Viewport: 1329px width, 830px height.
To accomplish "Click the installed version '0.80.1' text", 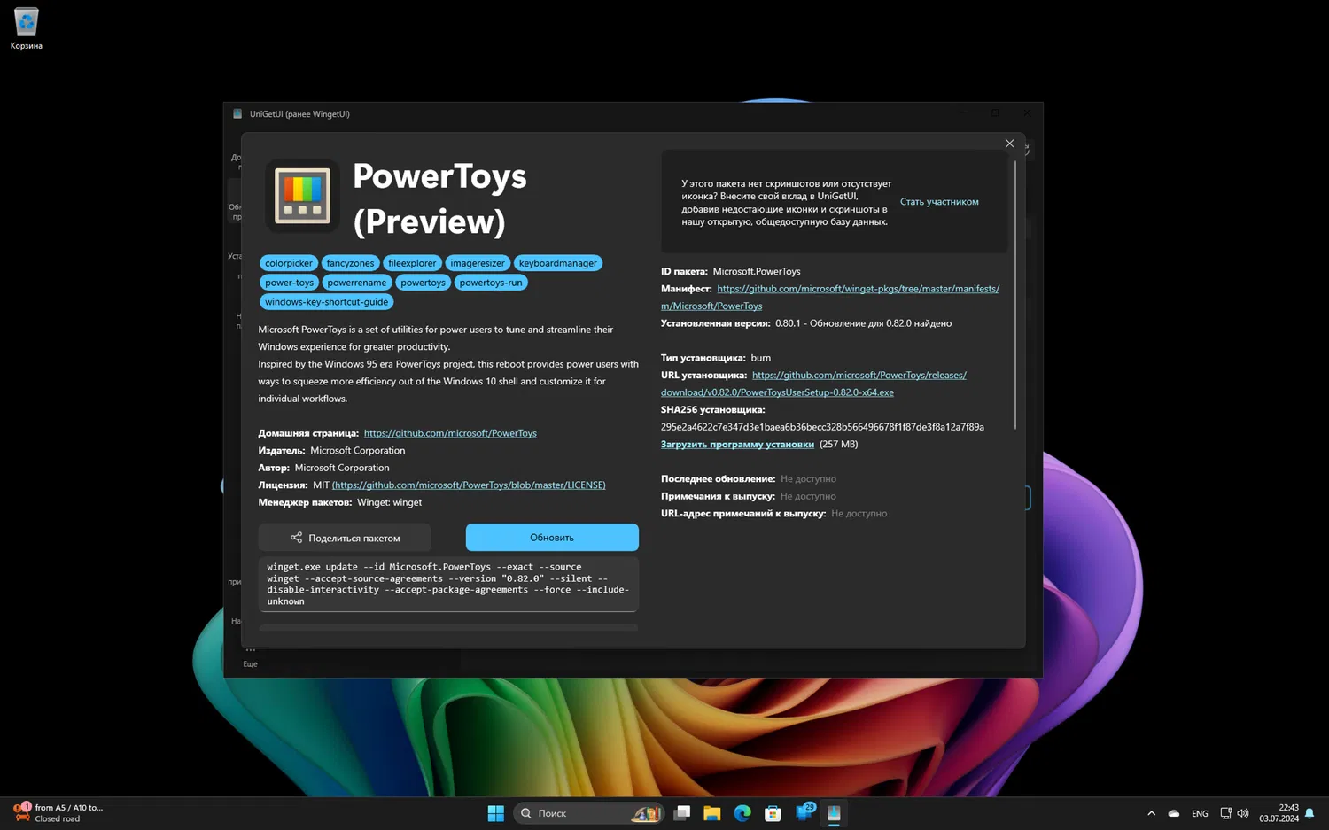I will 788,323.
